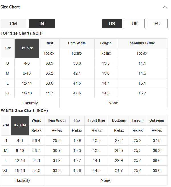
Task: Select US sizing region
Action: (112, 23)
